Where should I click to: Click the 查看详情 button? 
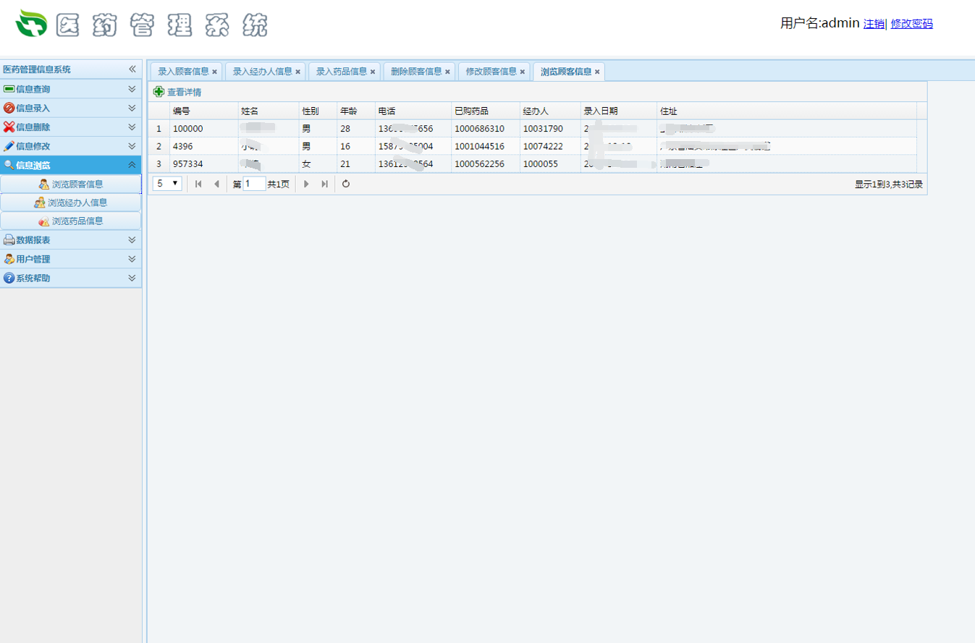point(177,92)
